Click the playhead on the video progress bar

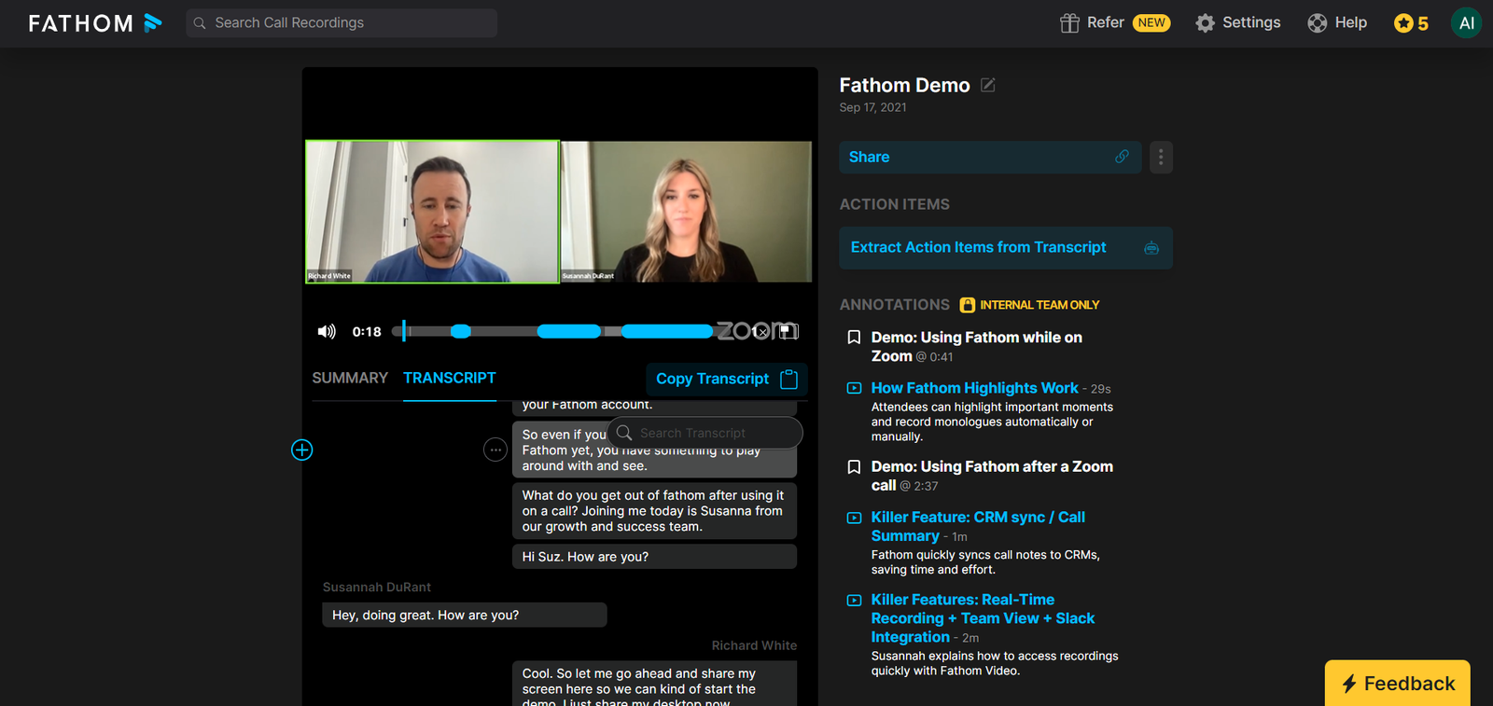coord(404,331)
